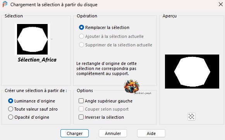Enable Angle supérieur gauche checkbox
The image size is (225, 140).
81,101
